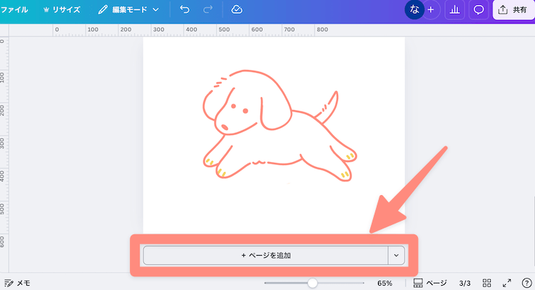
Task: Enter fullscreen with the expand icon
Action: 507,283
